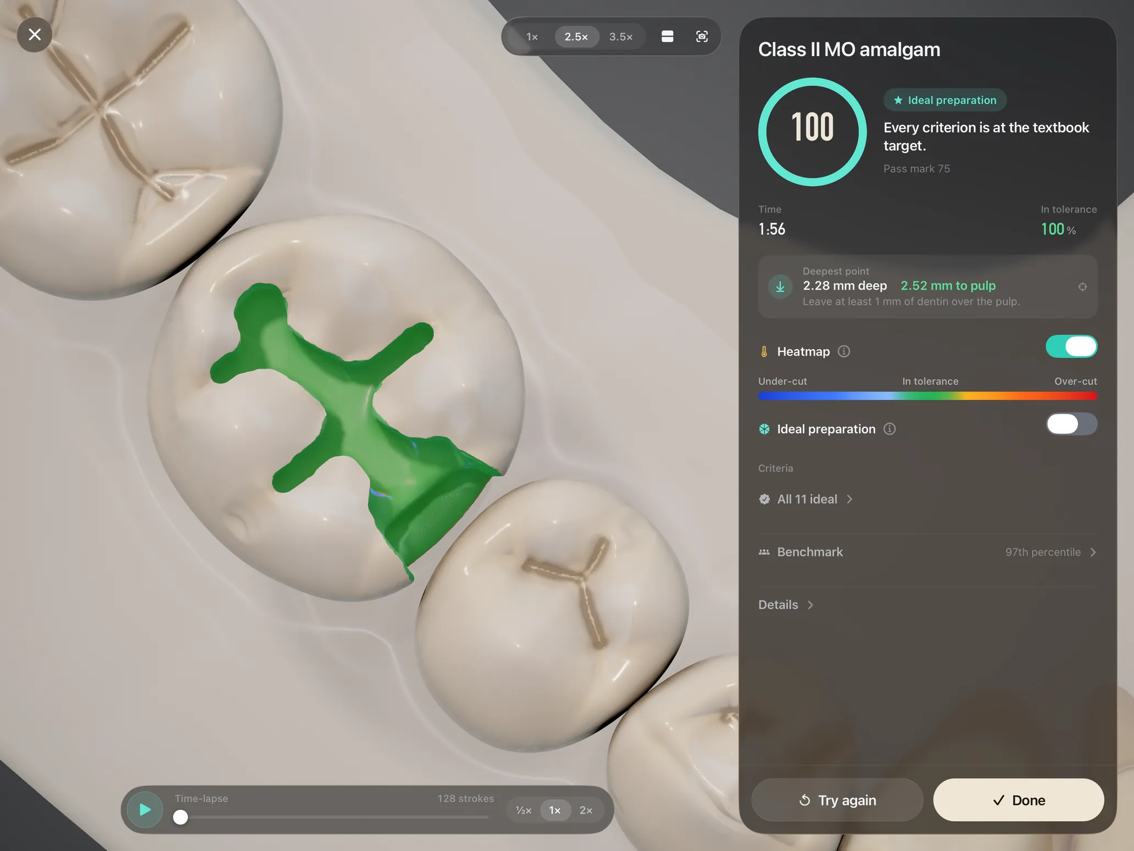Set time-lapse speed to 1×

tap(555, 810)
